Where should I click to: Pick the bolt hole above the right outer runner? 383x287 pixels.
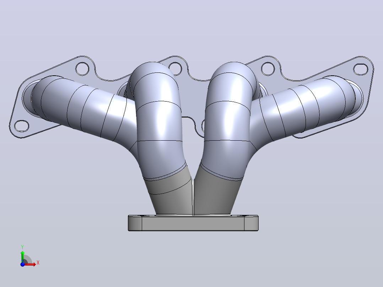click(268, 69)
